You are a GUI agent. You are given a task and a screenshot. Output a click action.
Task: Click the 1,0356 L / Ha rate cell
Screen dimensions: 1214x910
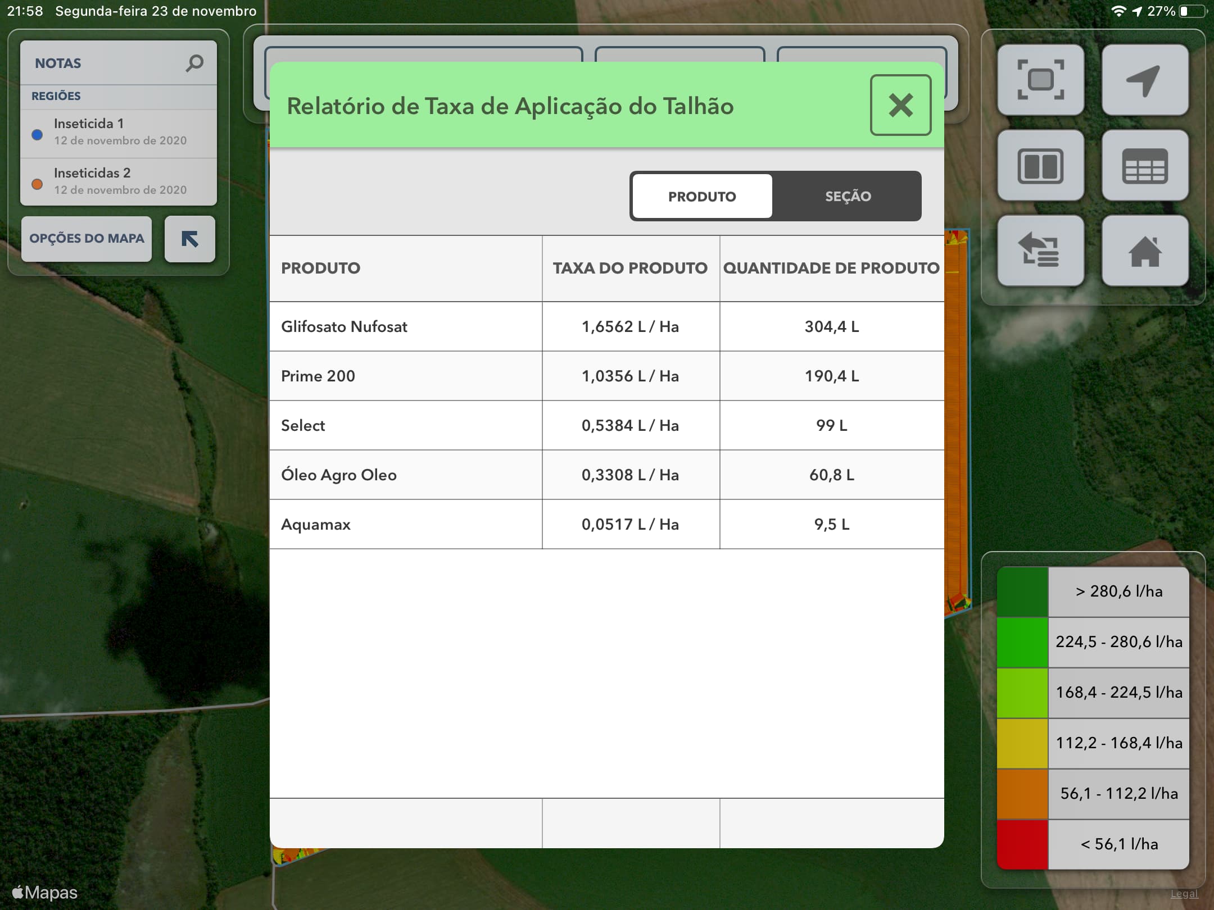(x=631, y=376)
